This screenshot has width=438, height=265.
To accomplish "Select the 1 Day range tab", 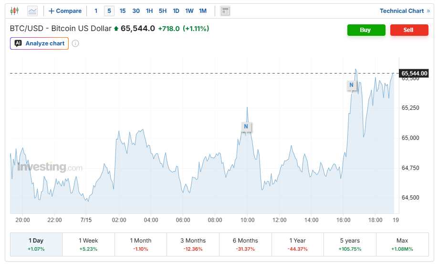I will pos(36,244).
